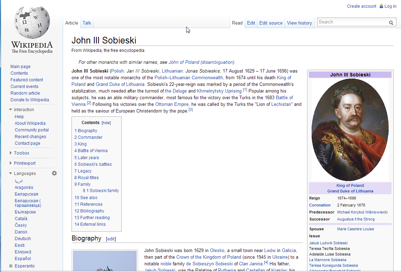This screenshot has height=272, width=401.
Task: Click Donate to Wikipedia link
Action: click(x=30, y=100)
